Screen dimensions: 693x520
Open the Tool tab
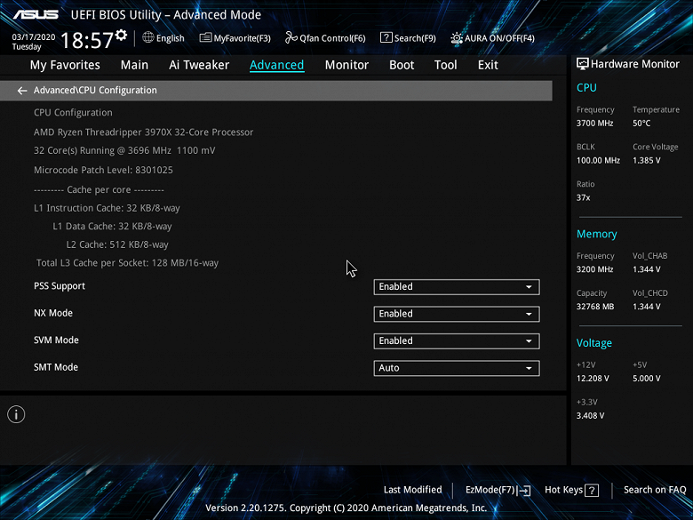[x=445, y=65]
